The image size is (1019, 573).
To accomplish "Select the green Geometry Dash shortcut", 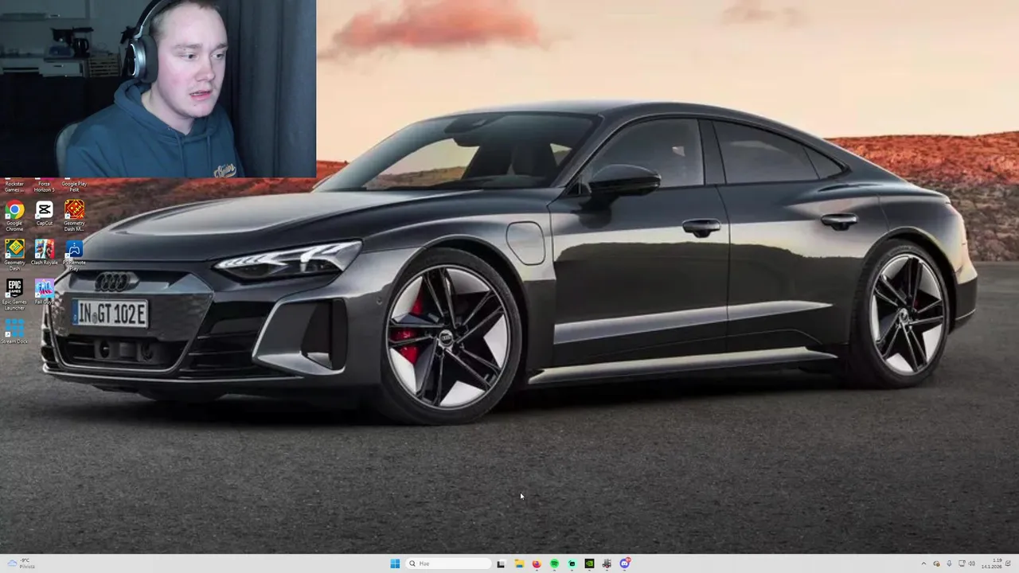I will pyautogui.click(x=14, y=255).
